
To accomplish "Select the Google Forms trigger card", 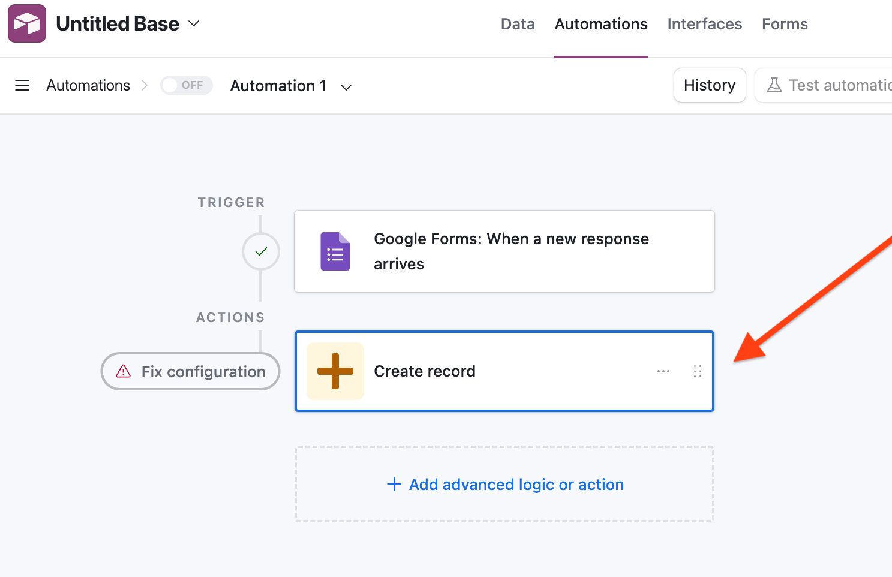I will 504,251.
